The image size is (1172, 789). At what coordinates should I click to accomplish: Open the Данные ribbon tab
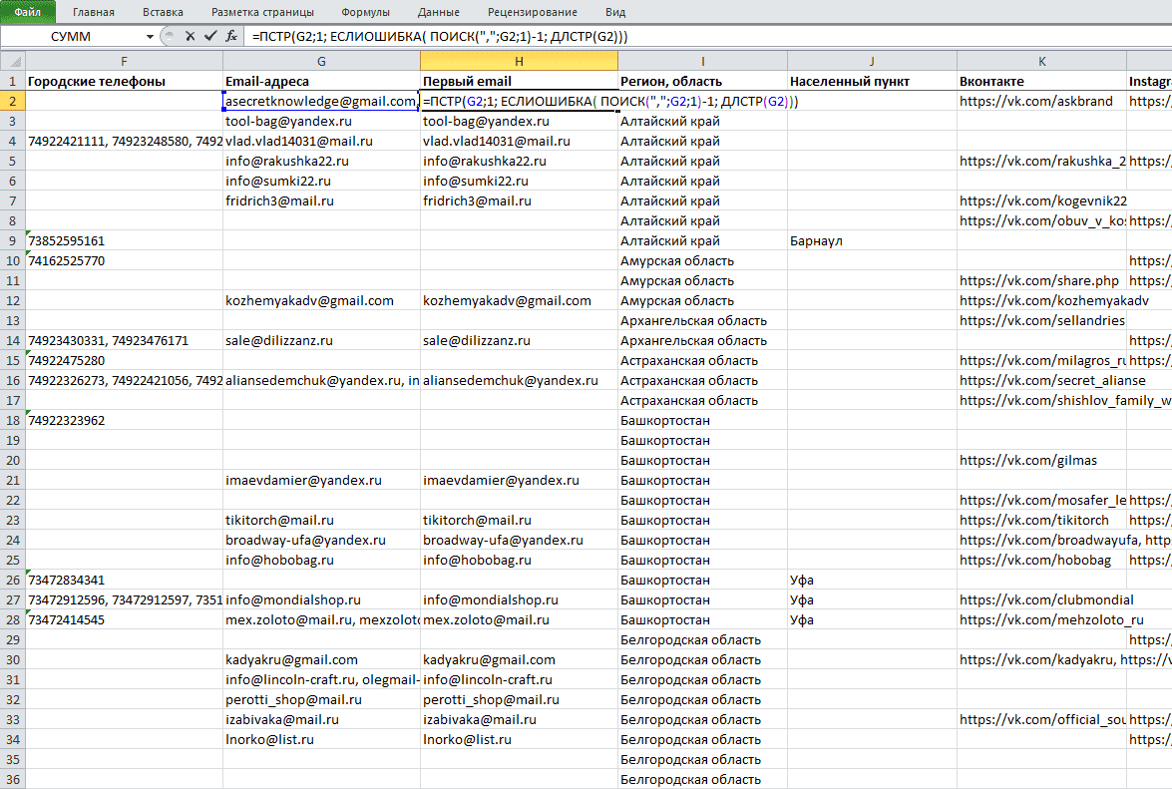click(439, 12)
